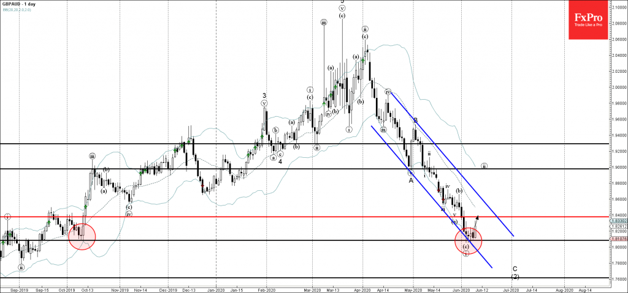Click the A wave label under the channel

(410, 180)
